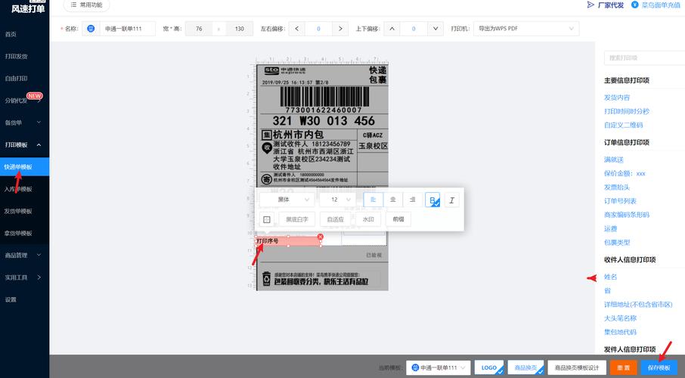Toggle 黑底白字 (white on black) option

click(x=297, y=219)
